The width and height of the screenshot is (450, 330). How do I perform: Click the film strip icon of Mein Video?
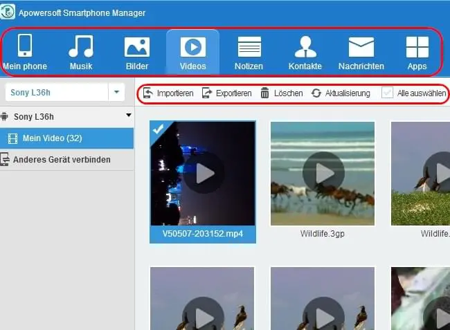coord(12,138)
